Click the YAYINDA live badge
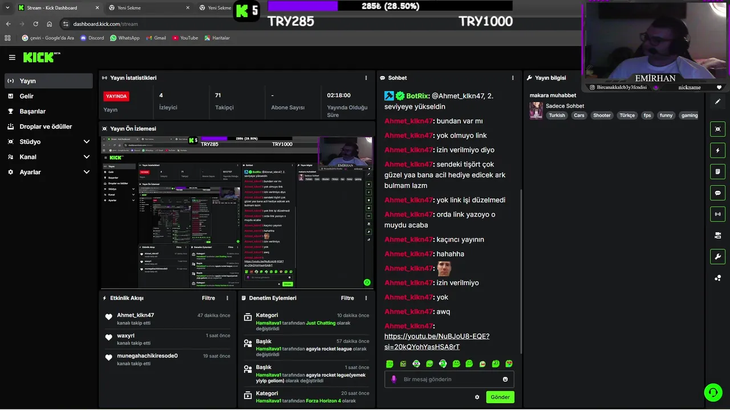 (x=116, y=96)
